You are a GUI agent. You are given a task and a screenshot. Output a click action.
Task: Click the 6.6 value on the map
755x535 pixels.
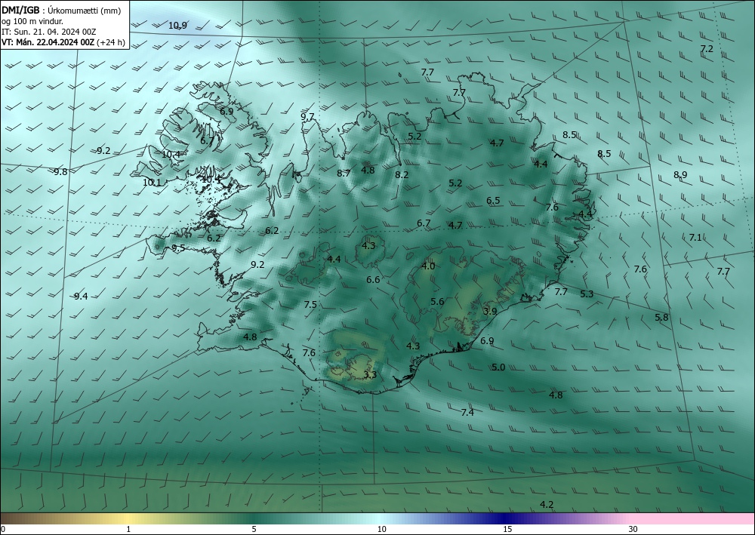373,280
